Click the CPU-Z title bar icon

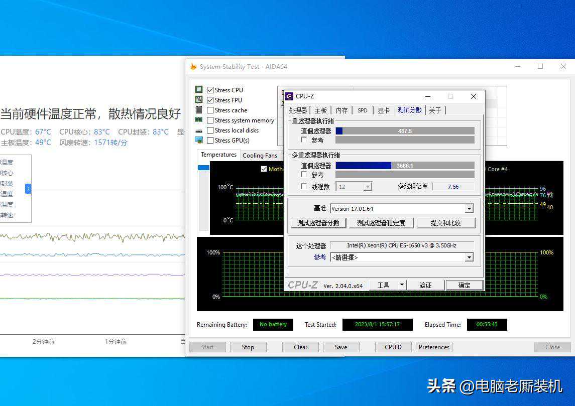[289, 96]
